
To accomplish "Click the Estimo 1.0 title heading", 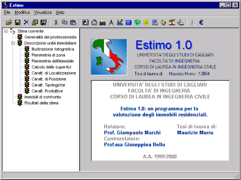I will click(x=164, y=45).
